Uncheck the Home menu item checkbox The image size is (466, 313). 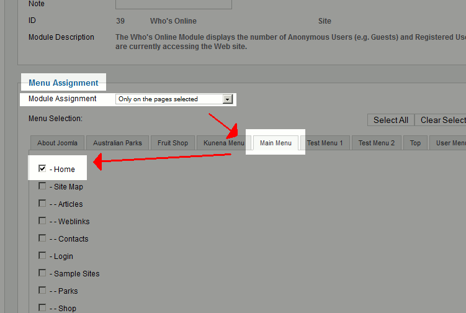tap(42, 169)
